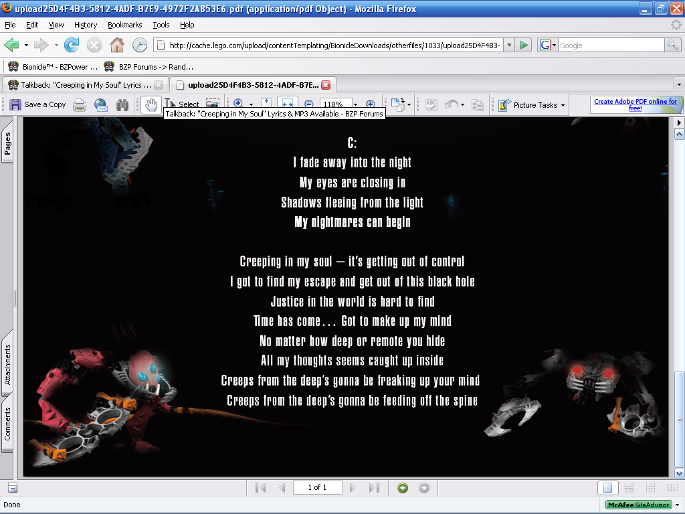
Task: Close the Talkback tab with its X
Action: tap(159, 85)
